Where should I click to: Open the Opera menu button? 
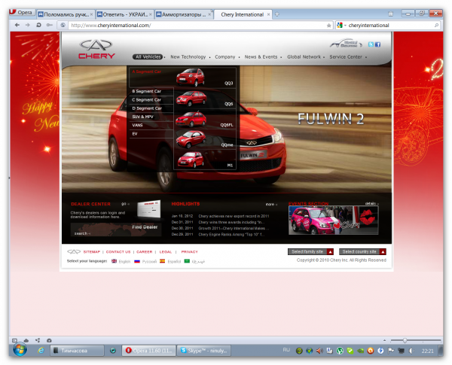[22, 13]
